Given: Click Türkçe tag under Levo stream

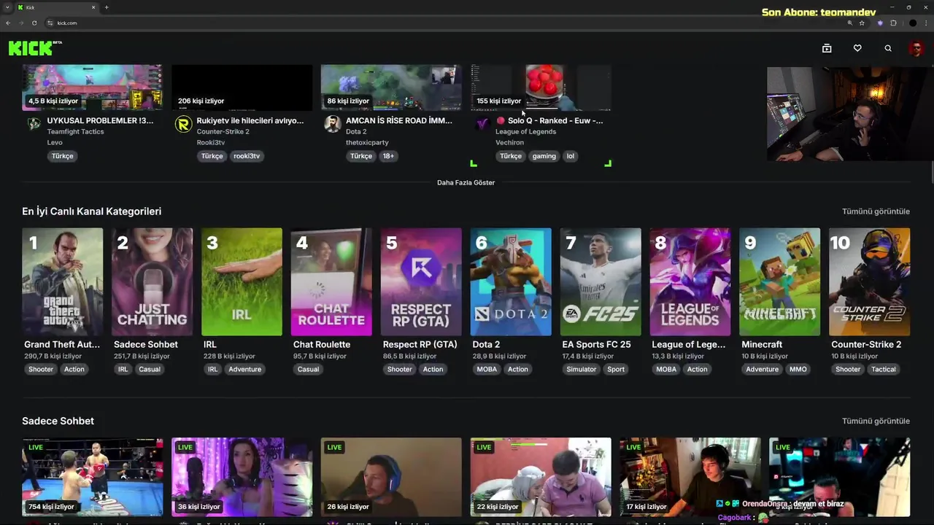Looking at the screenshot, I should [62, 156].
